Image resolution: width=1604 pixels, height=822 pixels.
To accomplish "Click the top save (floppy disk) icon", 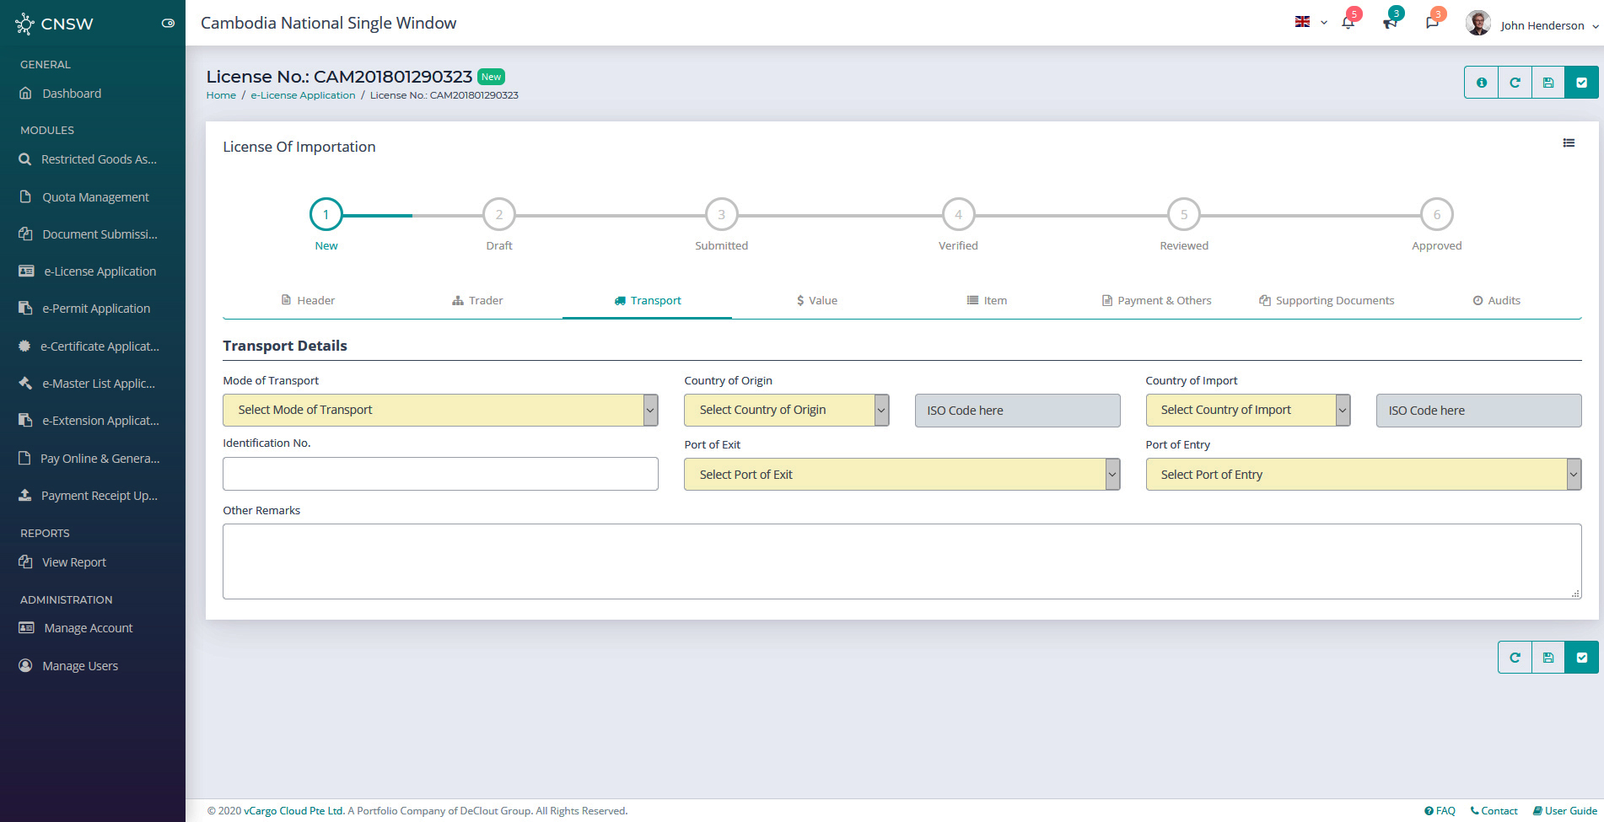I will 1548,83.
